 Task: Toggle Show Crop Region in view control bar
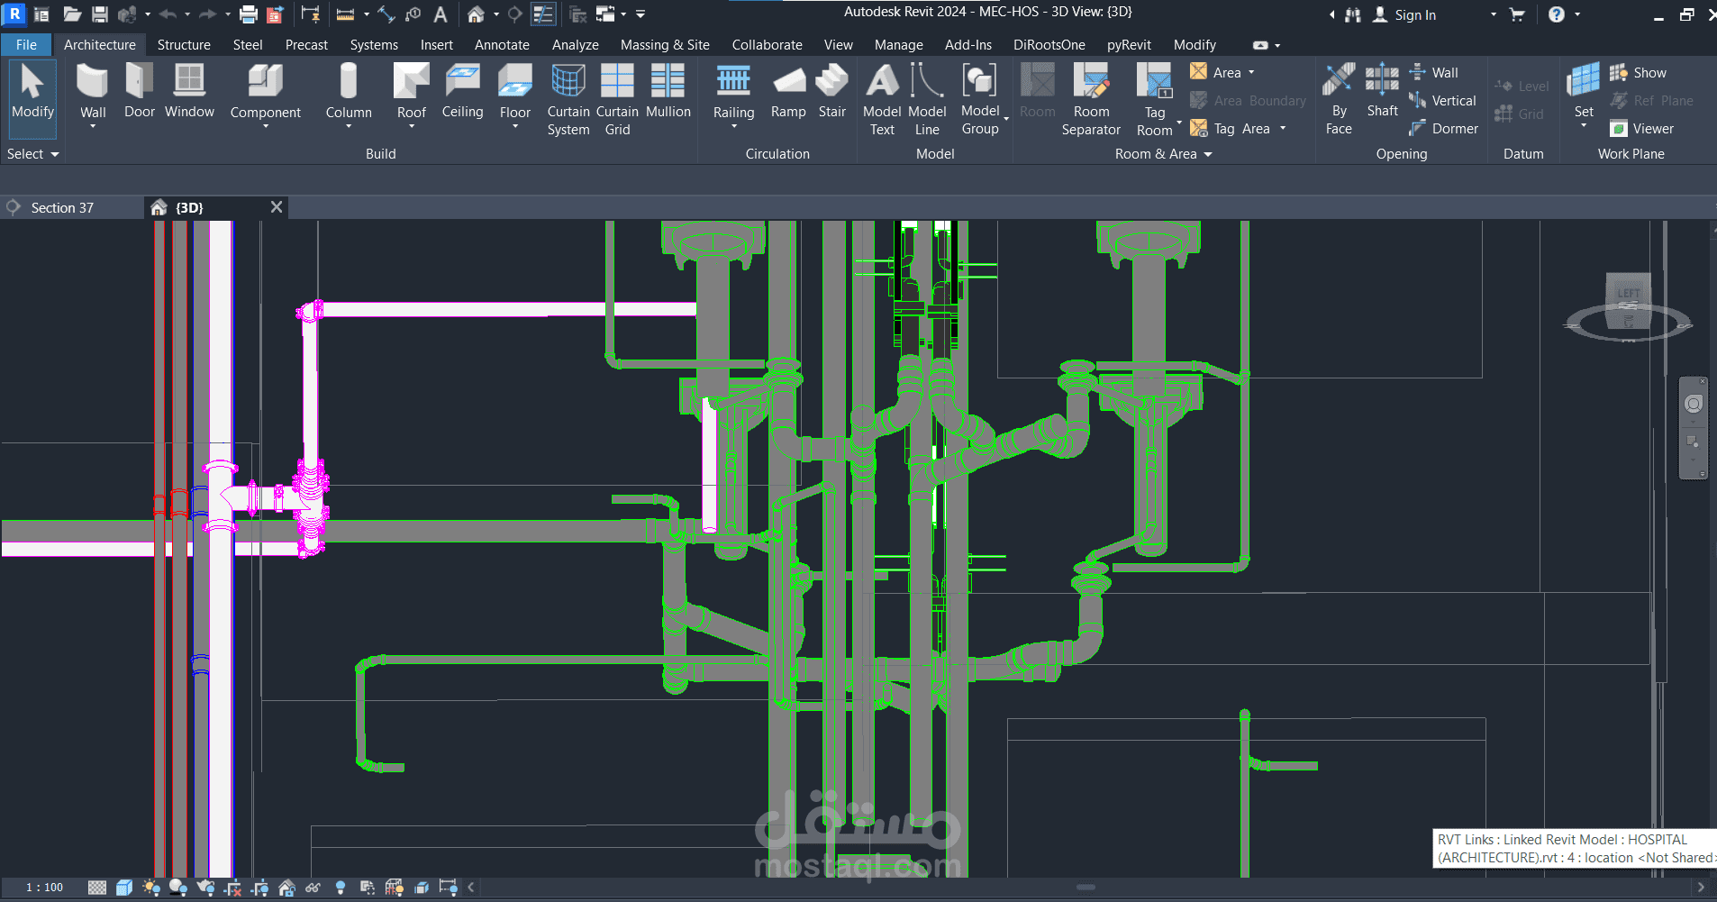pyautogui.click(x=259, y=888)
